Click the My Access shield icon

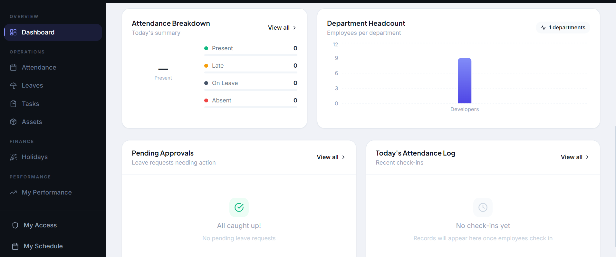click(15, 225)
